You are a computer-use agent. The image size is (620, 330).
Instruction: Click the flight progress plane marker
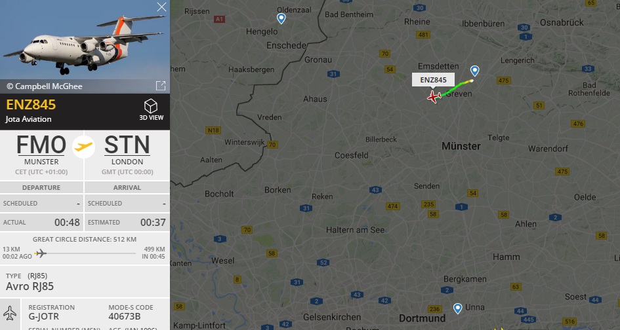(40, 253)
